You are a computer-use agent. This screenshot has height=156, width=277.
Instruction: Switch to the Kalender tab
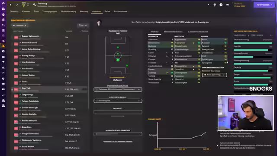pos(26,12)
